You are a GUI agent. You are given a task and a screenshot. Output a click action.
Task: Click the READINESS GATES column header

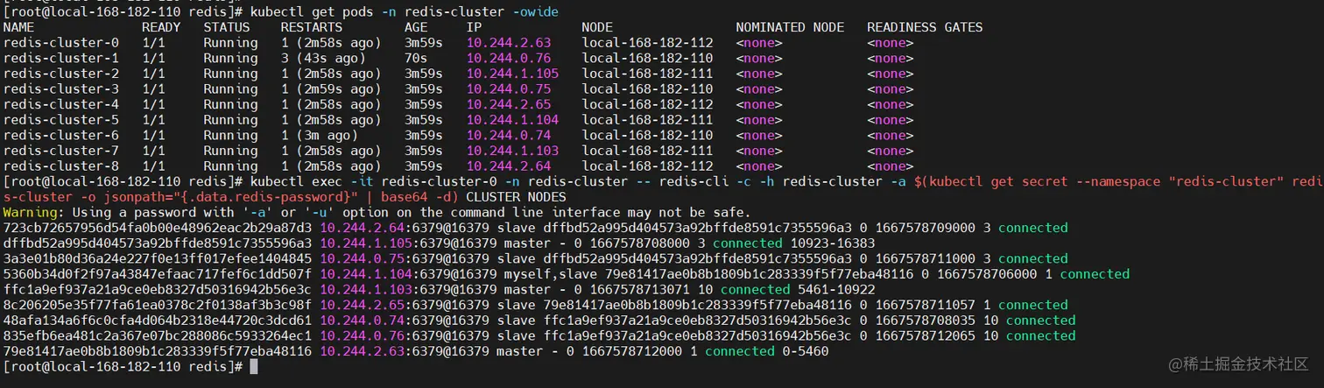pyautogui.click(x=925, y=27)
